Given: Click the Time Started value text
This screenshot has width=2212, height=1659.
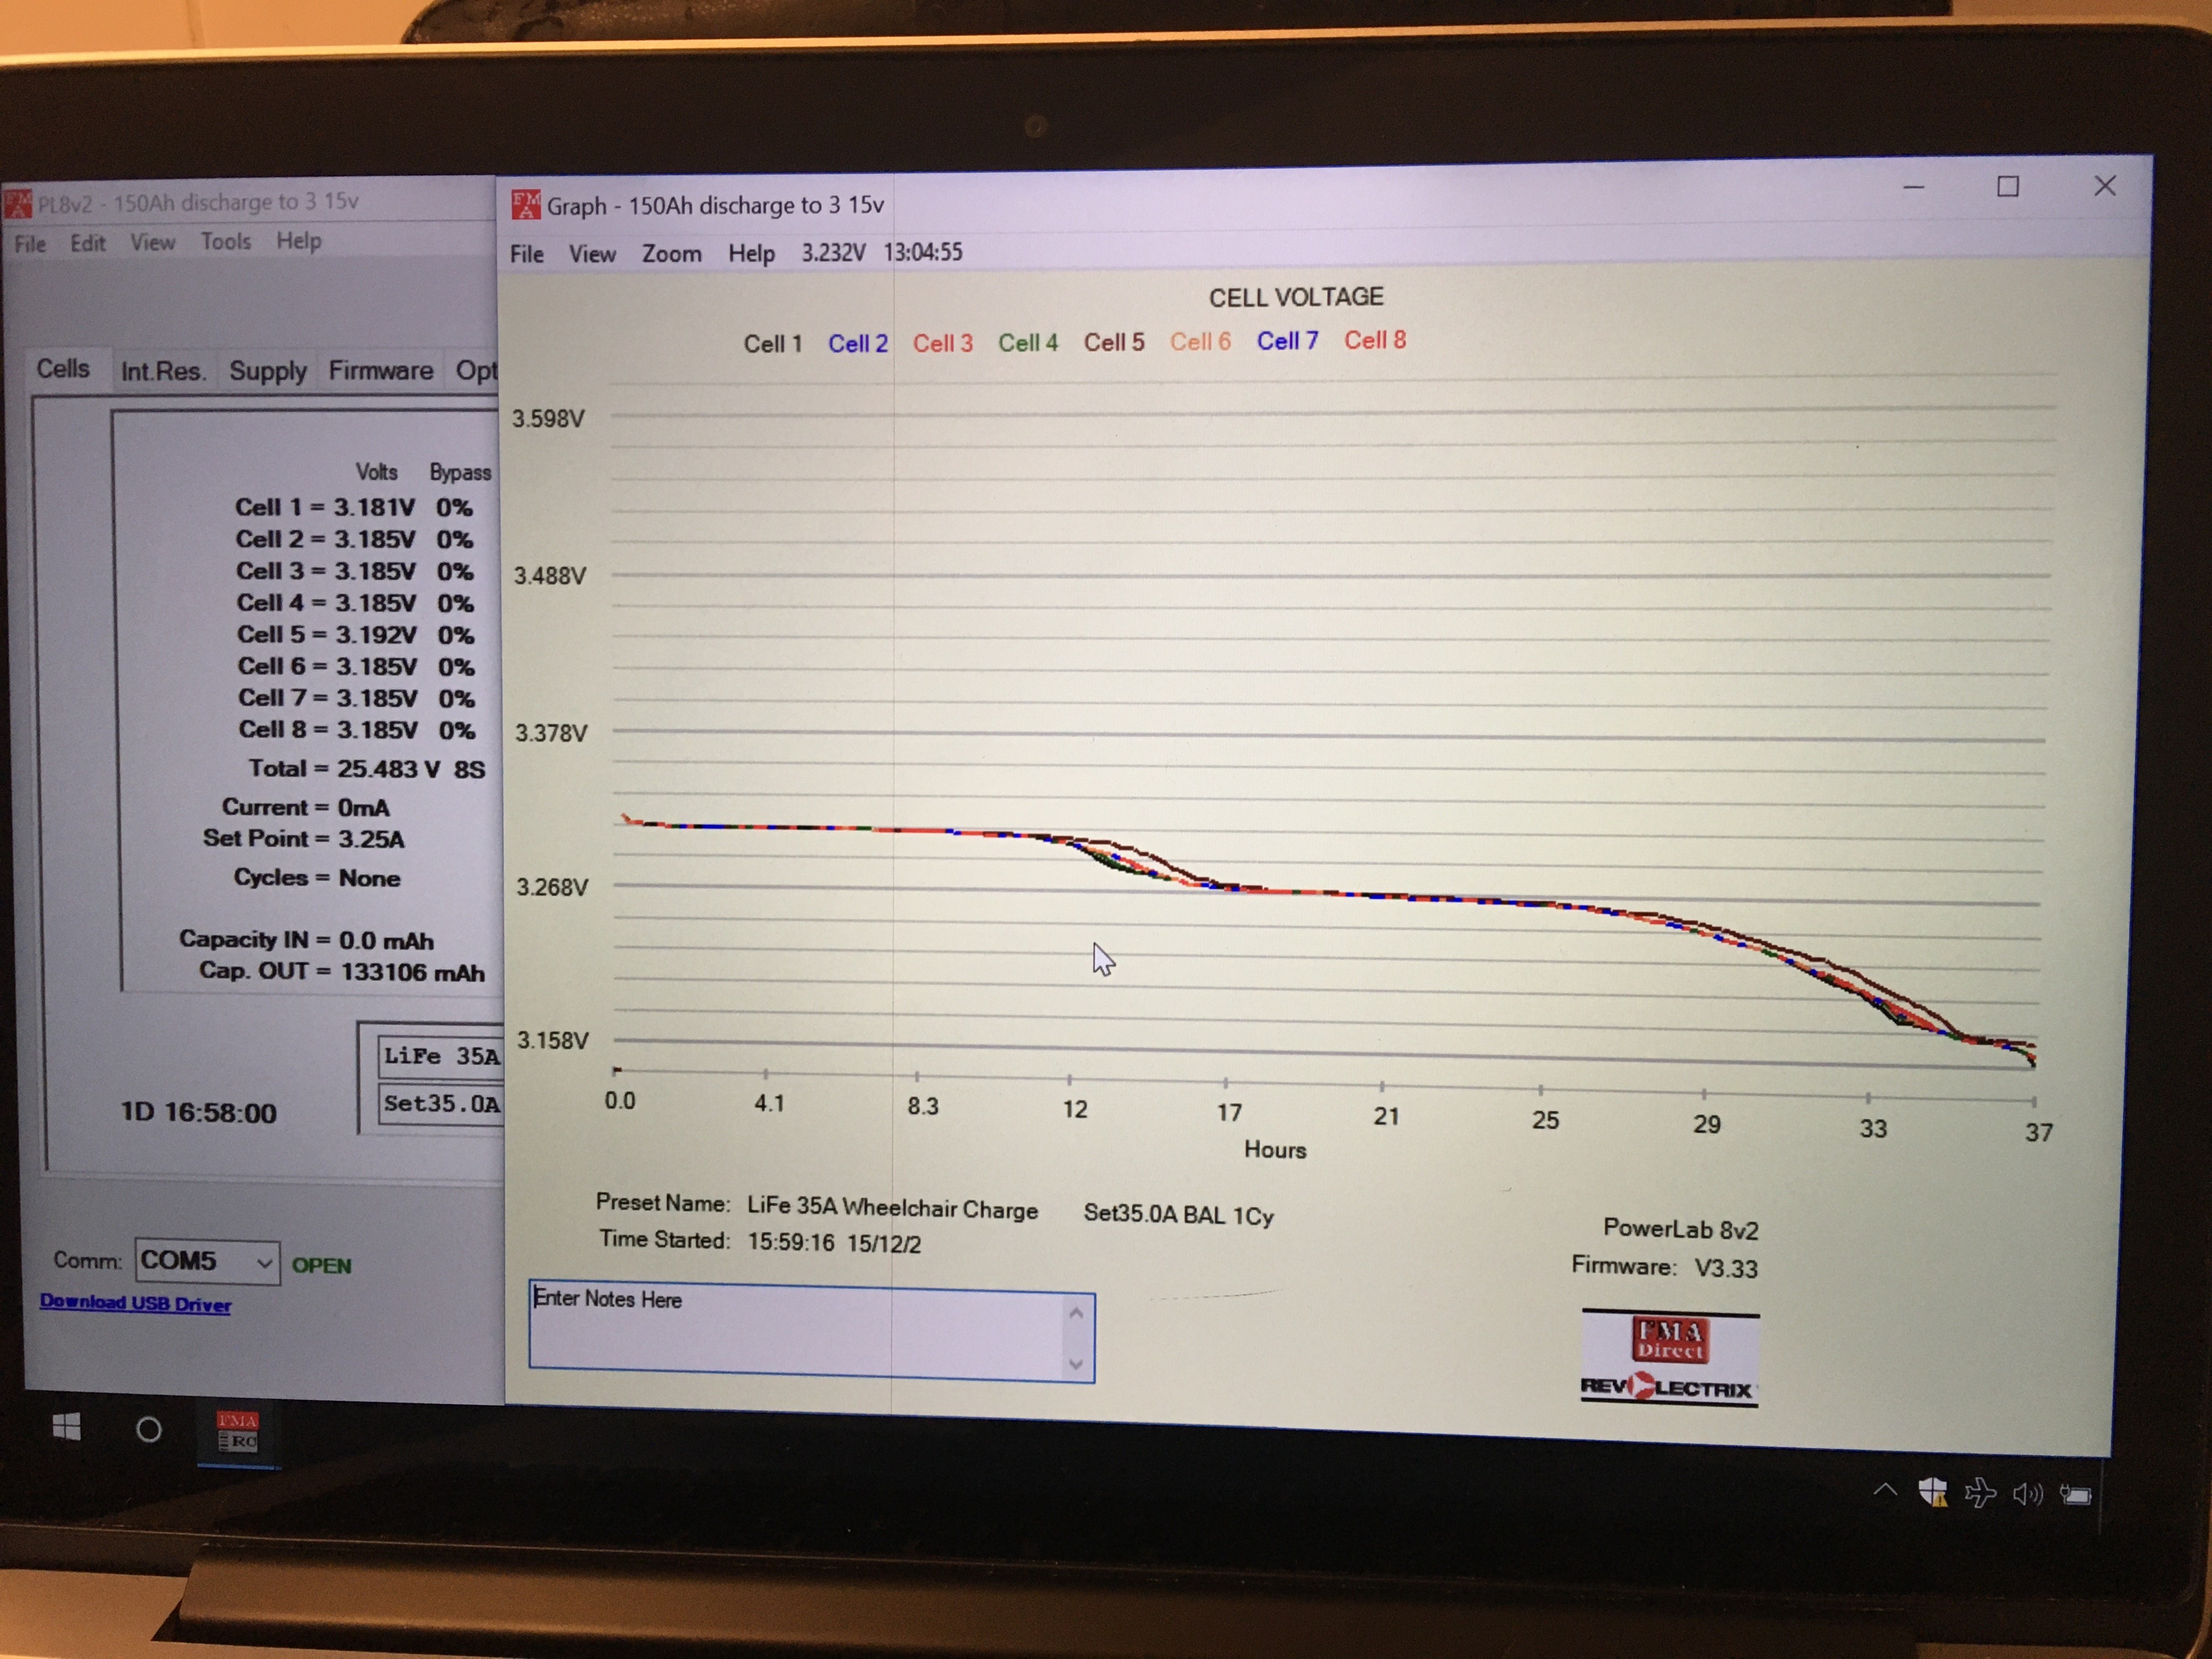Looking at the screenshot, I should (x=834, y=1243).
